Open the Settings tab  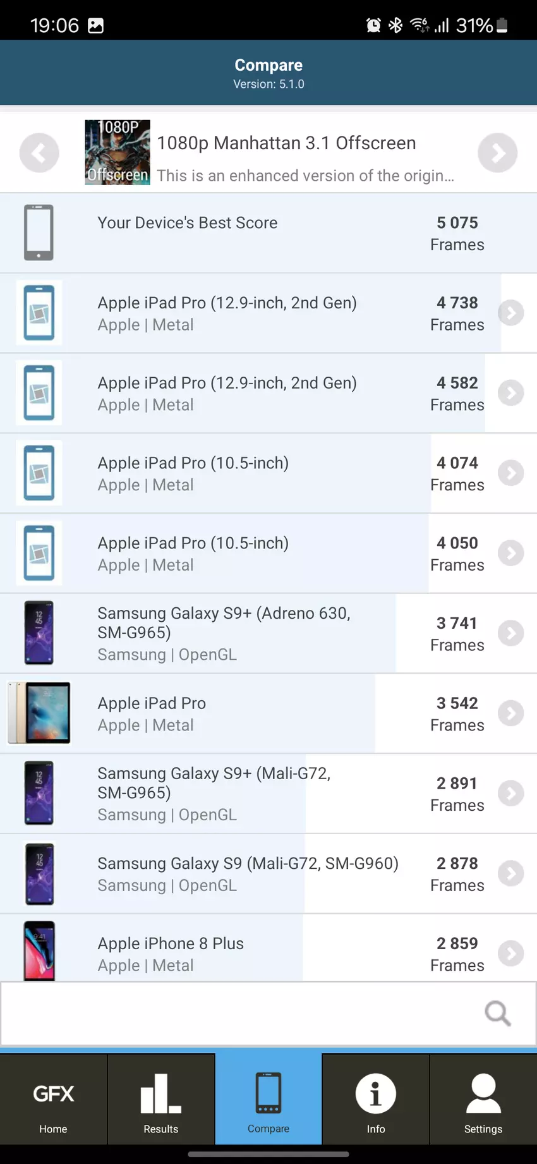483,1100
